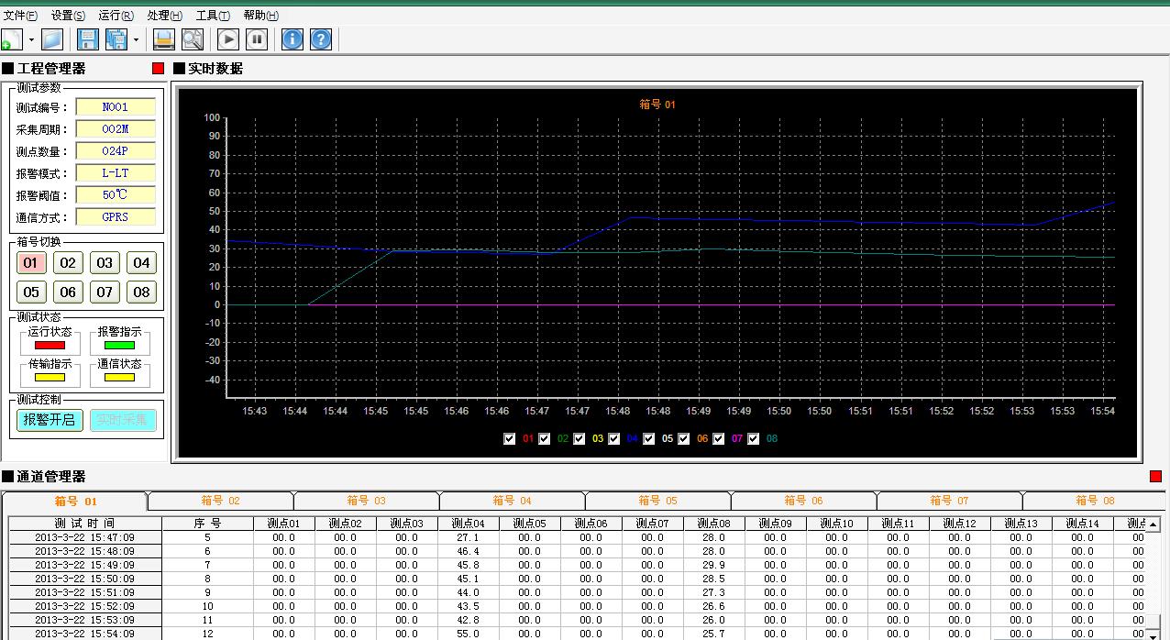Select box number 06 button
The width and height of the screenshot is (1170, 640).
point(68,292)
